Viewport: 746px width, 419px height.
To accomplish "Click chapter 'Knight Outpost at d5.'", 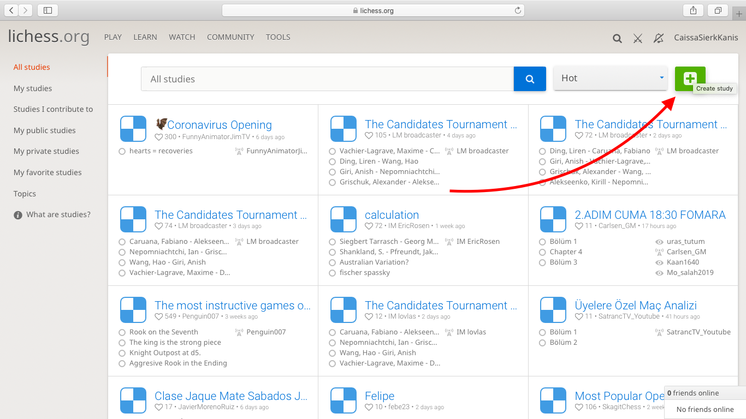I will pyautogui.click(x=165, y=353).
